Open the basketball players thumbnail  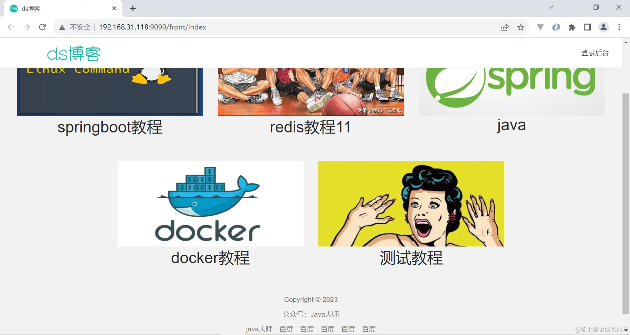click(311, 92)
